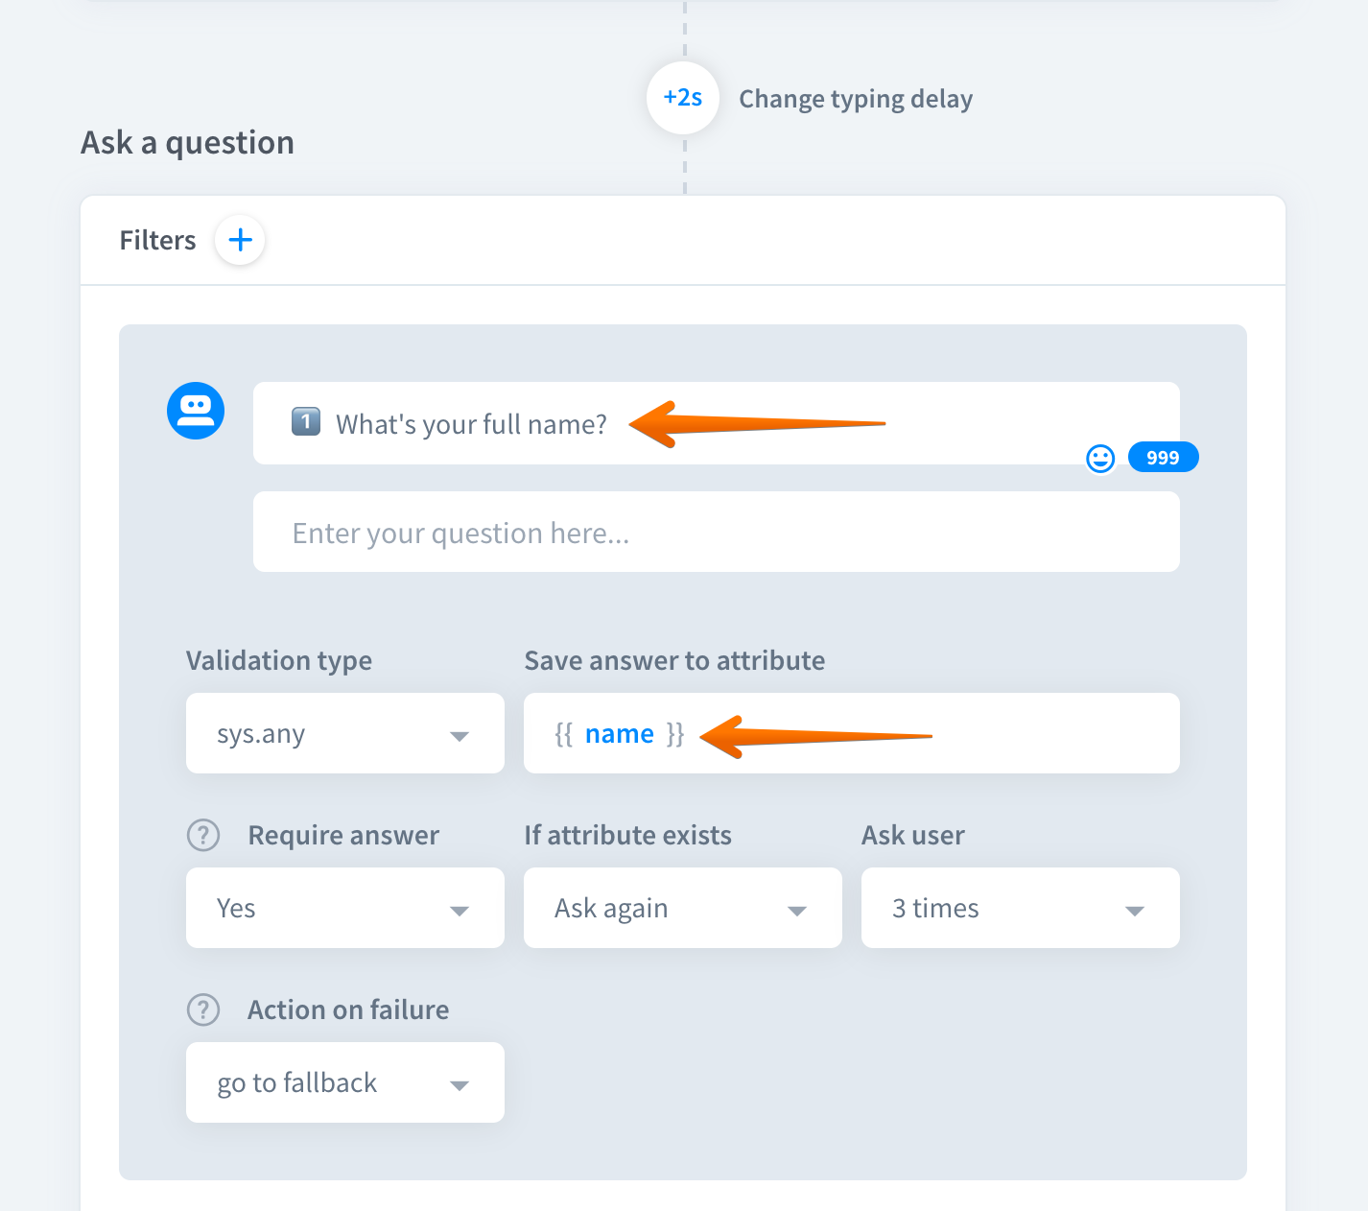Show help for Require answer
Screen dimensions: 1368x1211
(x=203, y=835)
